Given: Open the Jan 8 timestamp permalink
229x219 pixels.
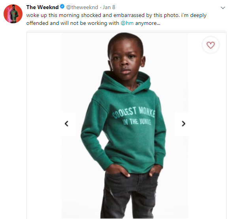Looking at the screenshot, I should pyautogui.click(x=109, y=7).
